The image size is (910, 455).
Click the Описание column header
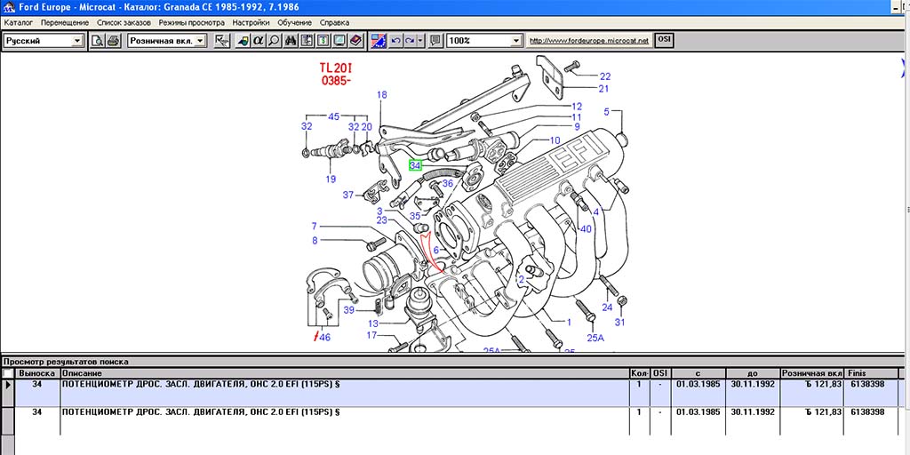click(x=345, y=373)
